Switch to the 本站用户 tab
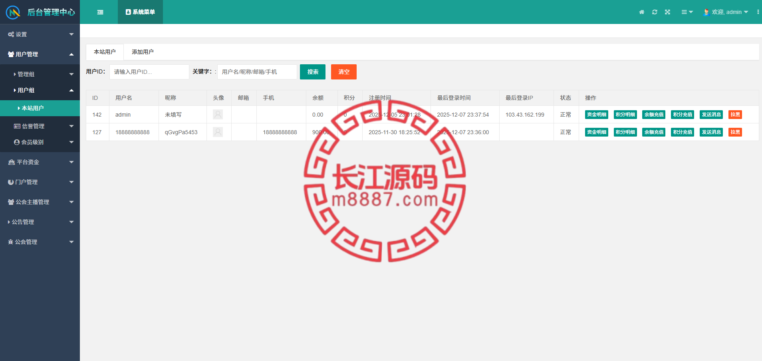The width and height of the screenshot is (762, 361). click(105, 52)
